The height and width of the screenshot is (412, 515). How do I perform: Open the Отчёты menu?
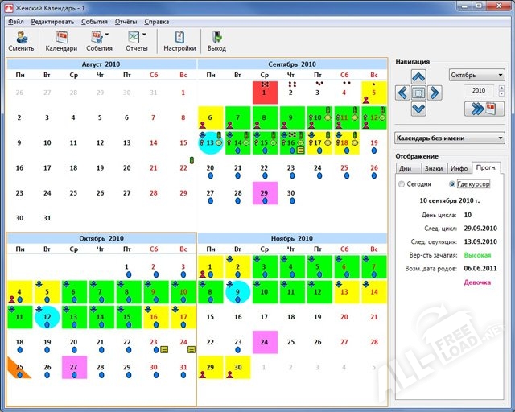[x=126, y=22]
